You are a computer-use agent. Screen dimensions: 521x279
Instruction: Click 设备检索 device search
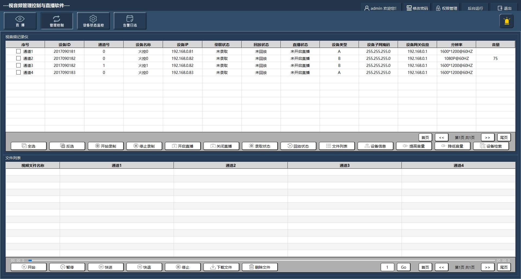tap(491, 146)
